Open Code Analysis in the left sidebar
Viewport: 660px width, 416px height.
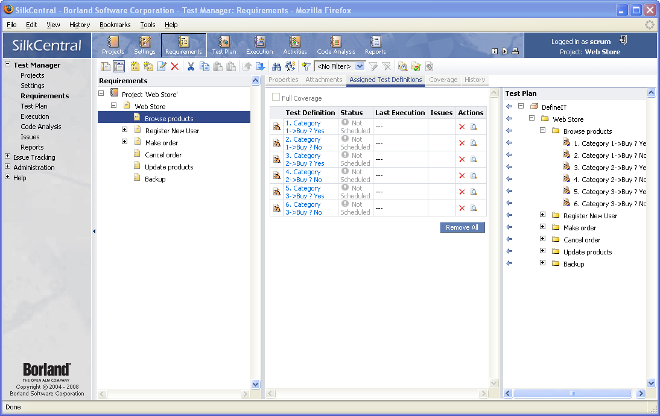pyautogui.click(x=41, y=127)
